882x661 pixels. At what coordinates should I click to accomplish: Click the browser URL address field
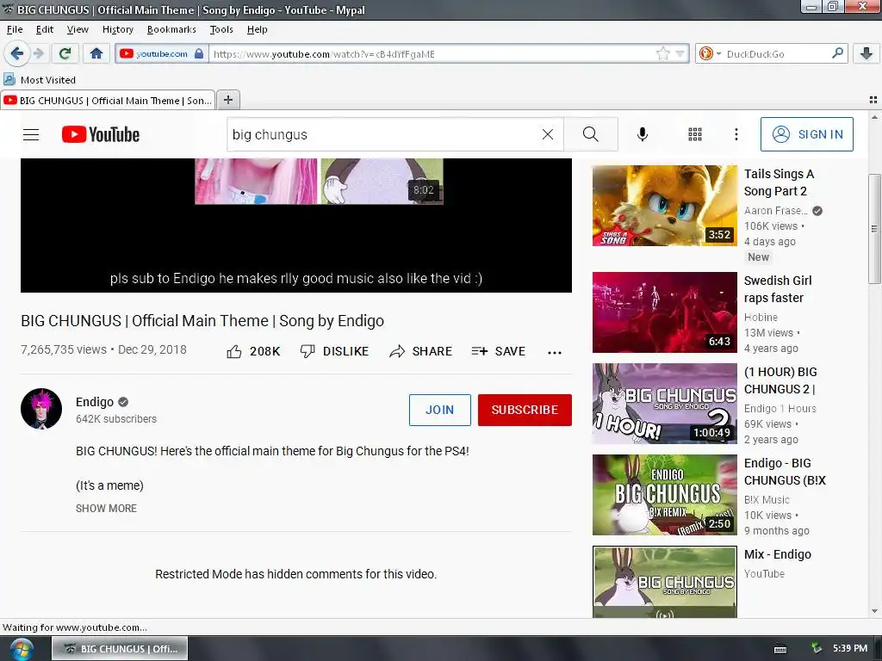pyautogui.click(x=431, y=54)
